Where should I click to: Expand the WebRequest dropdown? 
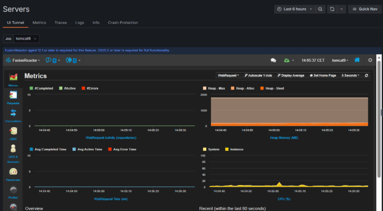[x=228, y=75]
